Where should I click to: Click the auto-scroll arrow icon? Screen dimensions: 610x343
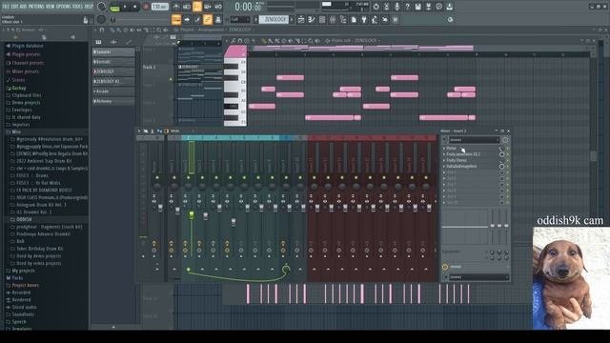pos(187,19)
